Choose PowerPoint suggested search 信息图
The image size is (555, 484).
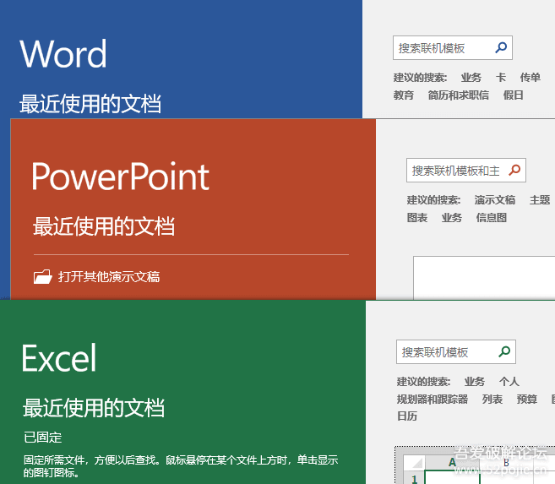pos(492,218)
